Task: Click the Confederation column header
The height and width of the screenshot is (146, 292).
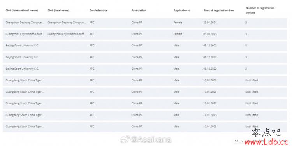Action: 99,11
